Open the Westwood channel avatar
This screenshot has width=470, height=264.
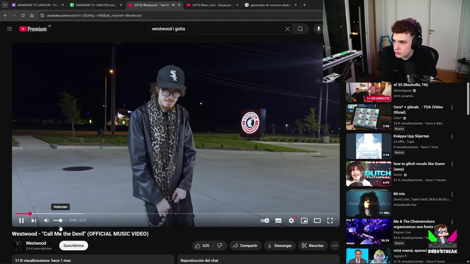pos(17,245)
